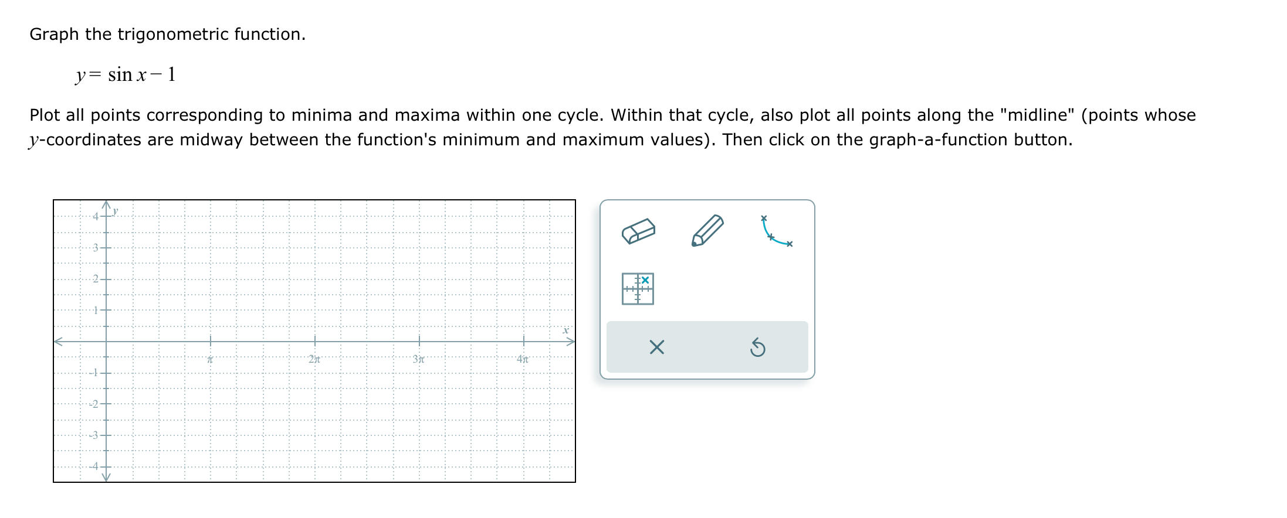Click the "Graph the trigonometric function" heading
The height and width of the screenshot is (518, 1287).
click(x=167, y=35)
